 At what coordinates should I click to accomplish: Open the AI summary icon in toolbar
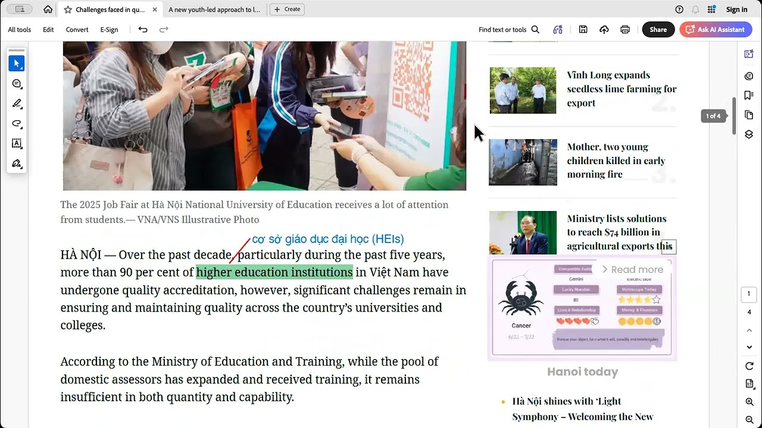558,30
